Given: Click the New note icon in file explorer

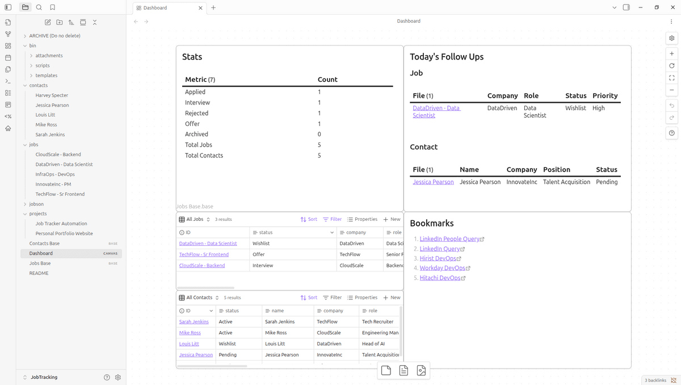Looking at the screenshot, I should pyautogui.click(x=48, y=22).
